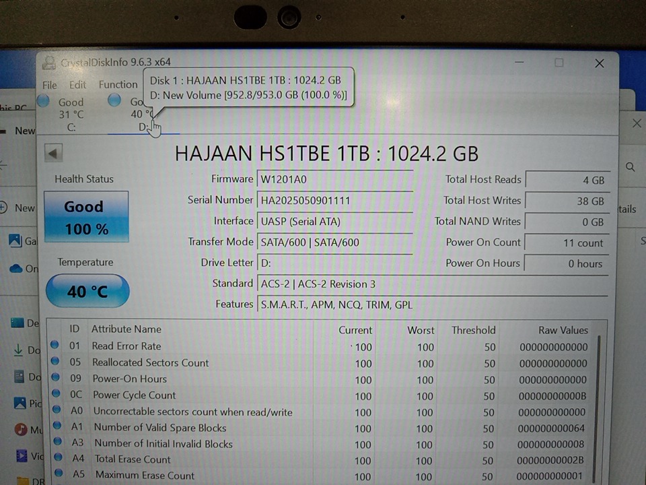Click the 40 °C temperature button

pos(87,291)
